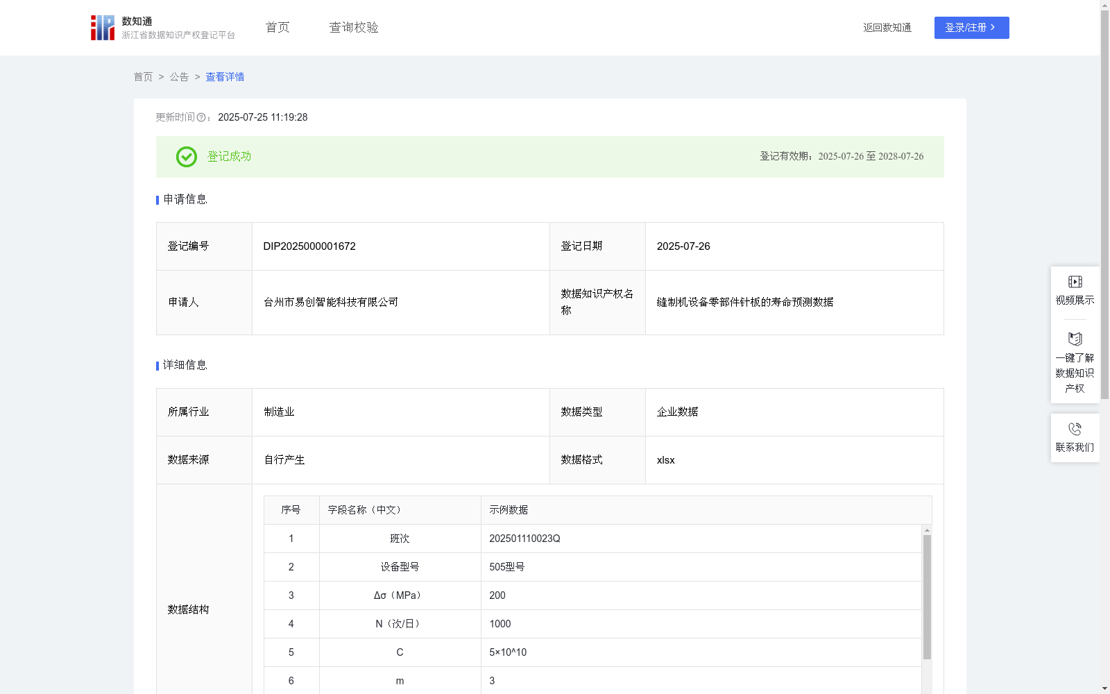Open the 视频展示 video icon
This screenshot has height=694, width=1110.
pos(1075,282)
